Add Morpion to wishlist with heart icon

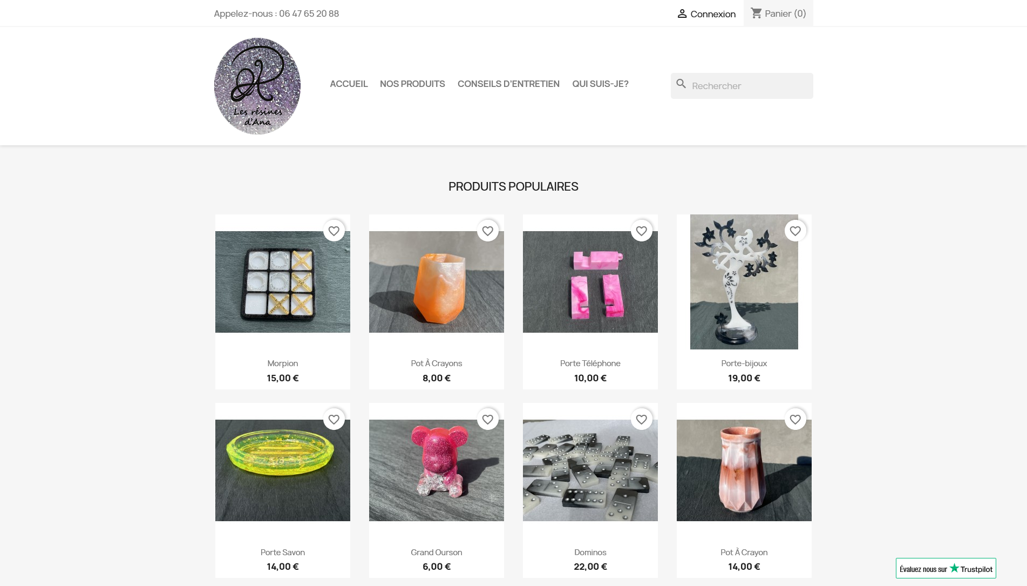pos(334,231)
